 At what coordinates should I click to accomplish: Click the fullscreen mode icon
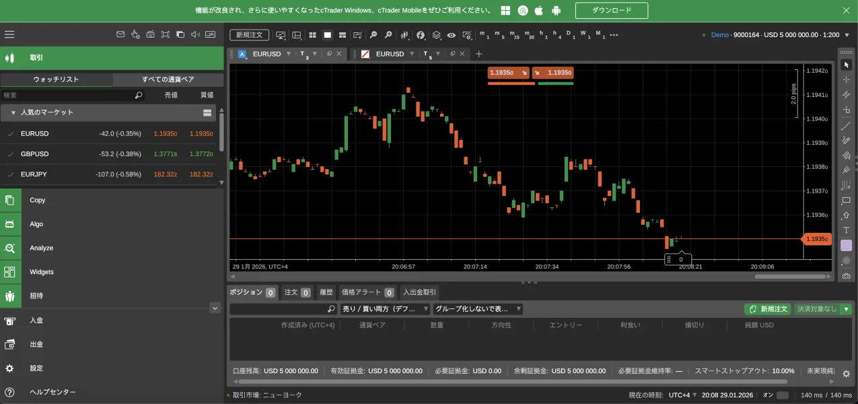[166, 35]
